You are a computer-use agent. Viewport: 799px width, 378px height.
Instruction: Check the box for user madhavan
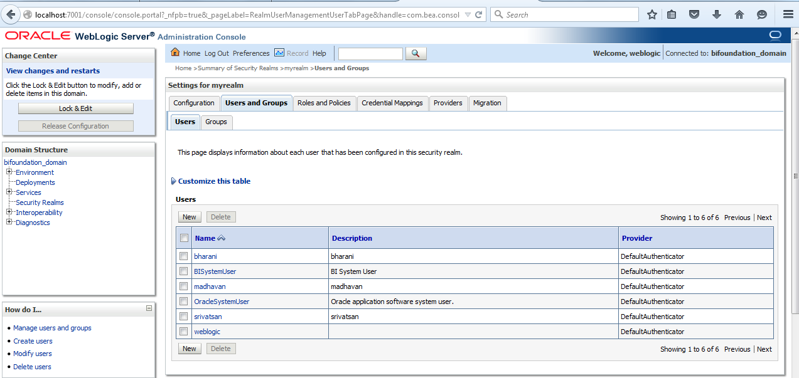click(x=183, y=286)
